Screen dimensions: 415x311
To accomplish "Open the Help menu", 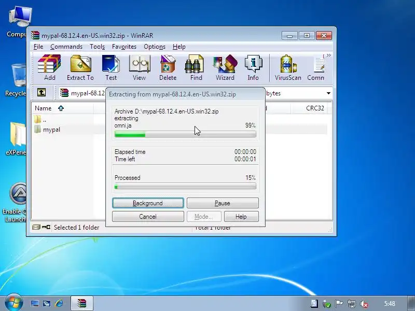I will click(179, 47).
